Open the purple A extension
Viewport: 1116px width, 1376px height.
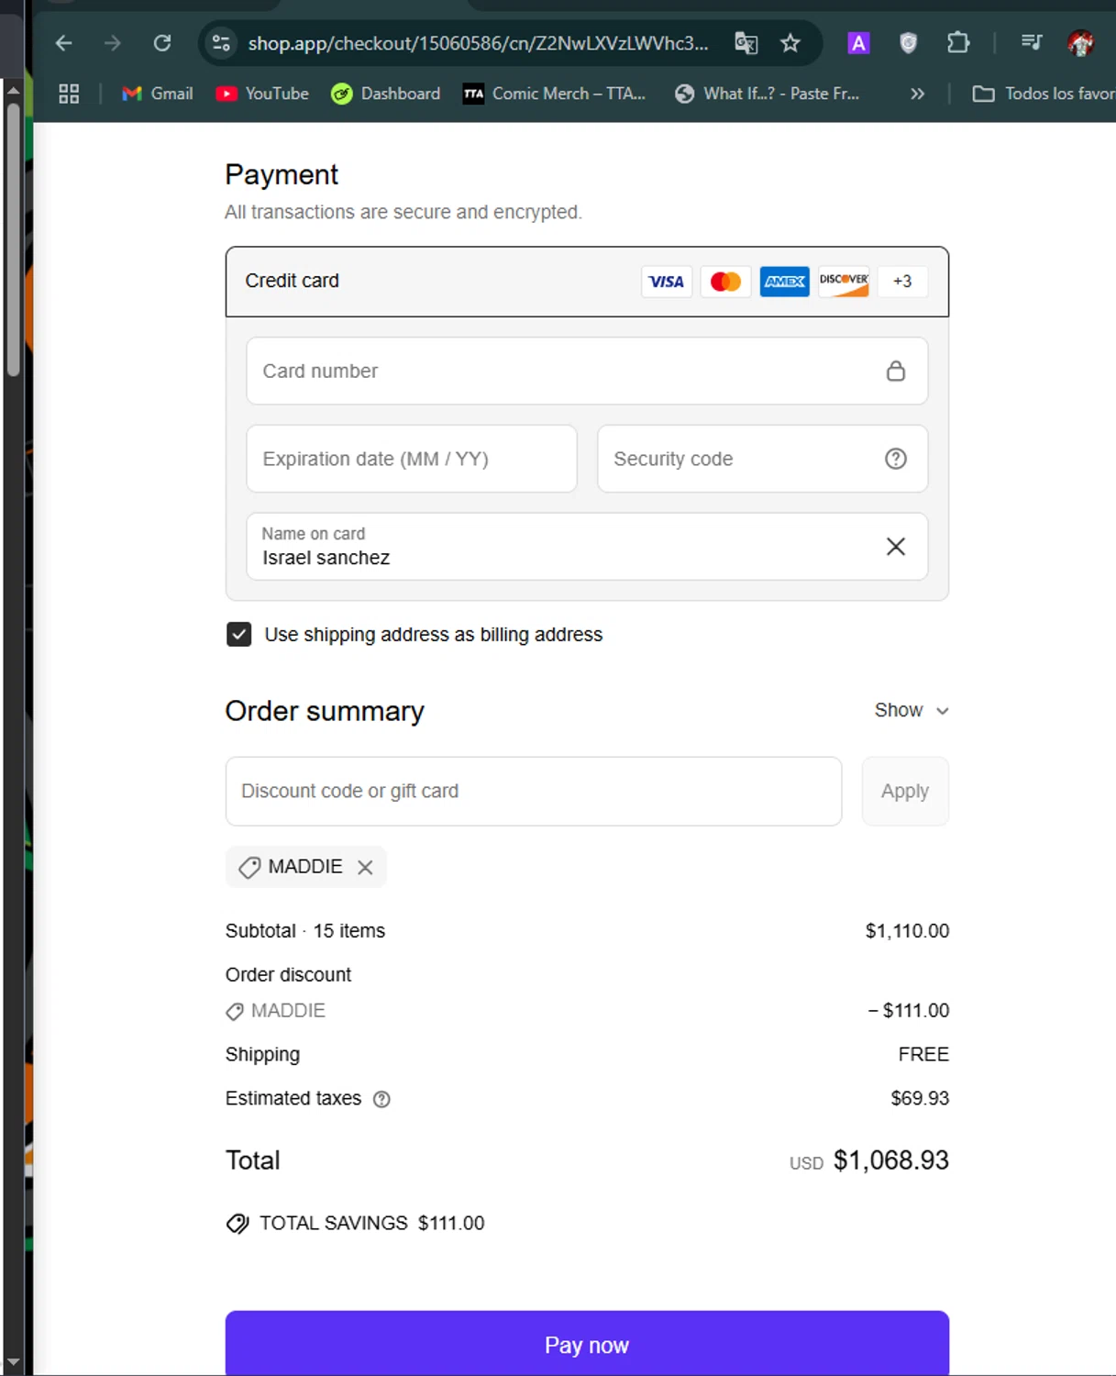pos(858,43)
